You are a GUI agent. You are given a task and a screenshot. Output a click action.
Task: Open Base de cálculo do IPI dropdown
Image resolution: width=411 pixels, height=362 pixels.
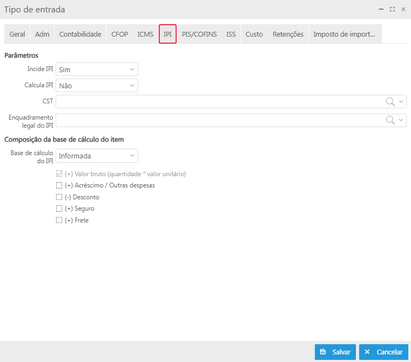point(97,156)
